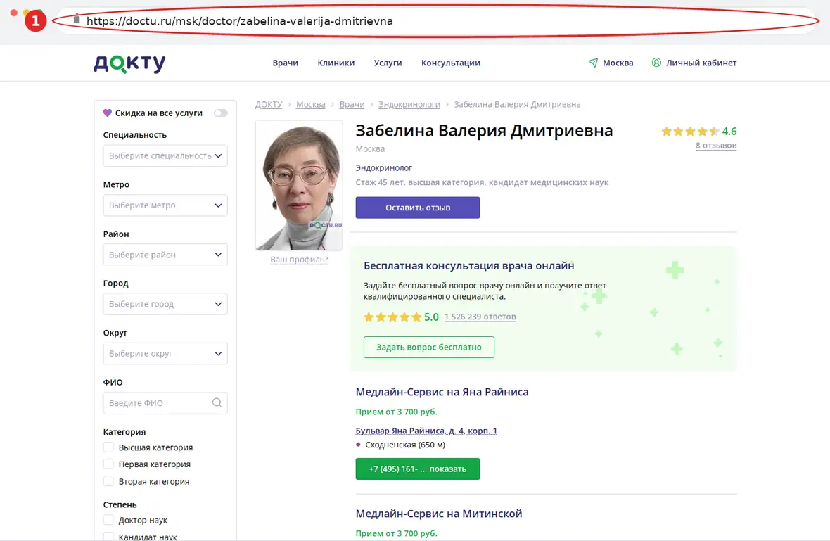The height and width of the screenshot is (541, 830).
Task: Open the Выберите район dropdown
Action: [x=165, y=255]
